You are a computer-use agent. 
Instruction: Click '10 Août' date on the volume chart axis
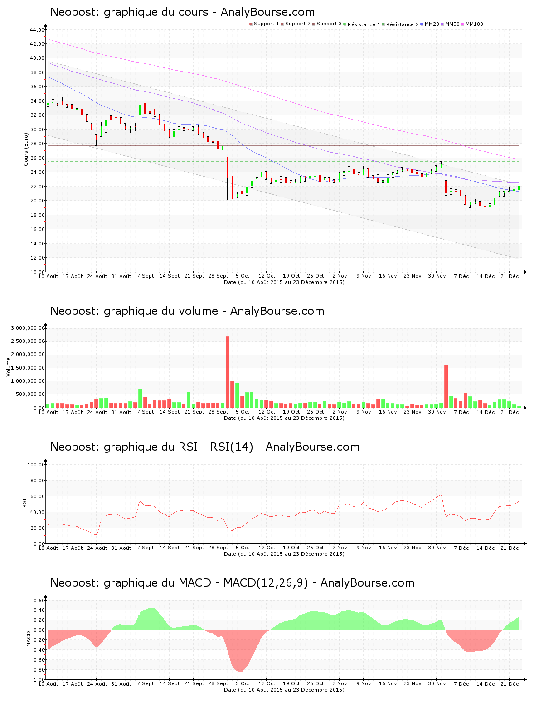pos(48,412)
